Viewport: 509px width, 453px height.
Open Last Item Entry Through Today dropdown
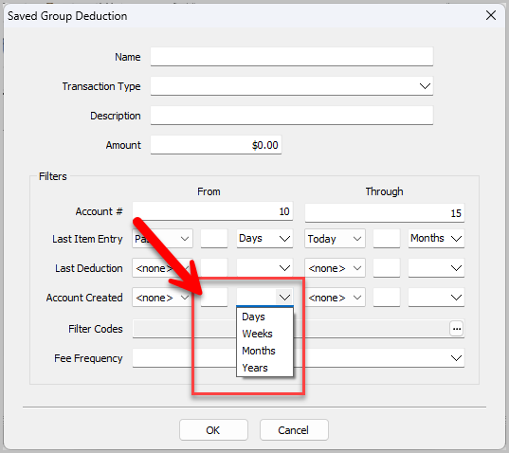pyautogui.click(x=335, y=239)
